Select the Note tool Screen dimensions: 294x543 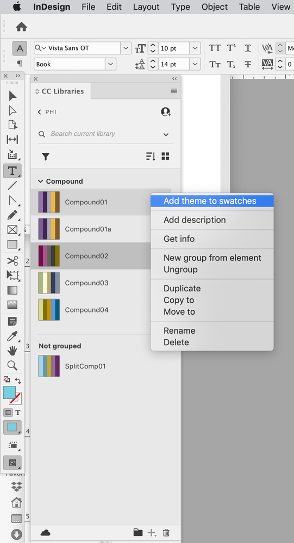click(12, 322)
